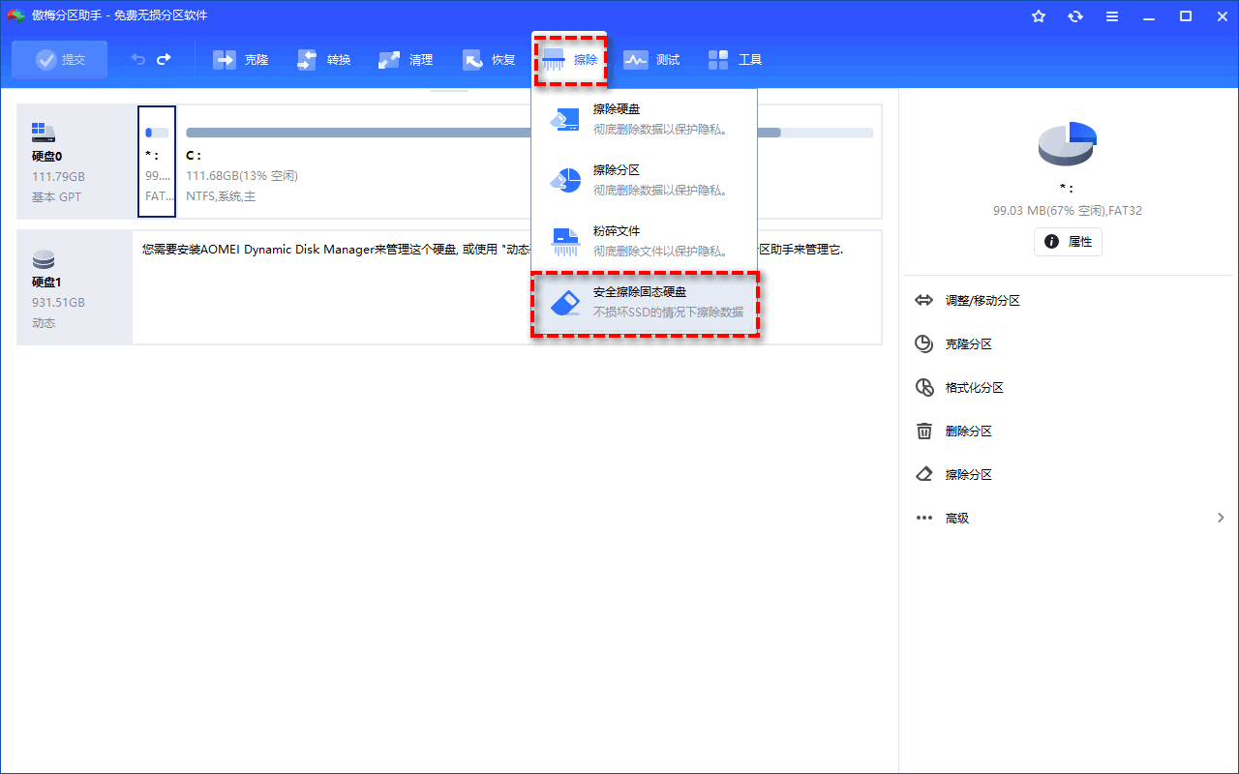Expand the 高级 (Advanced) options arrow
The height and width of the screenshot is (774, 1239).
pos(1221,519)
